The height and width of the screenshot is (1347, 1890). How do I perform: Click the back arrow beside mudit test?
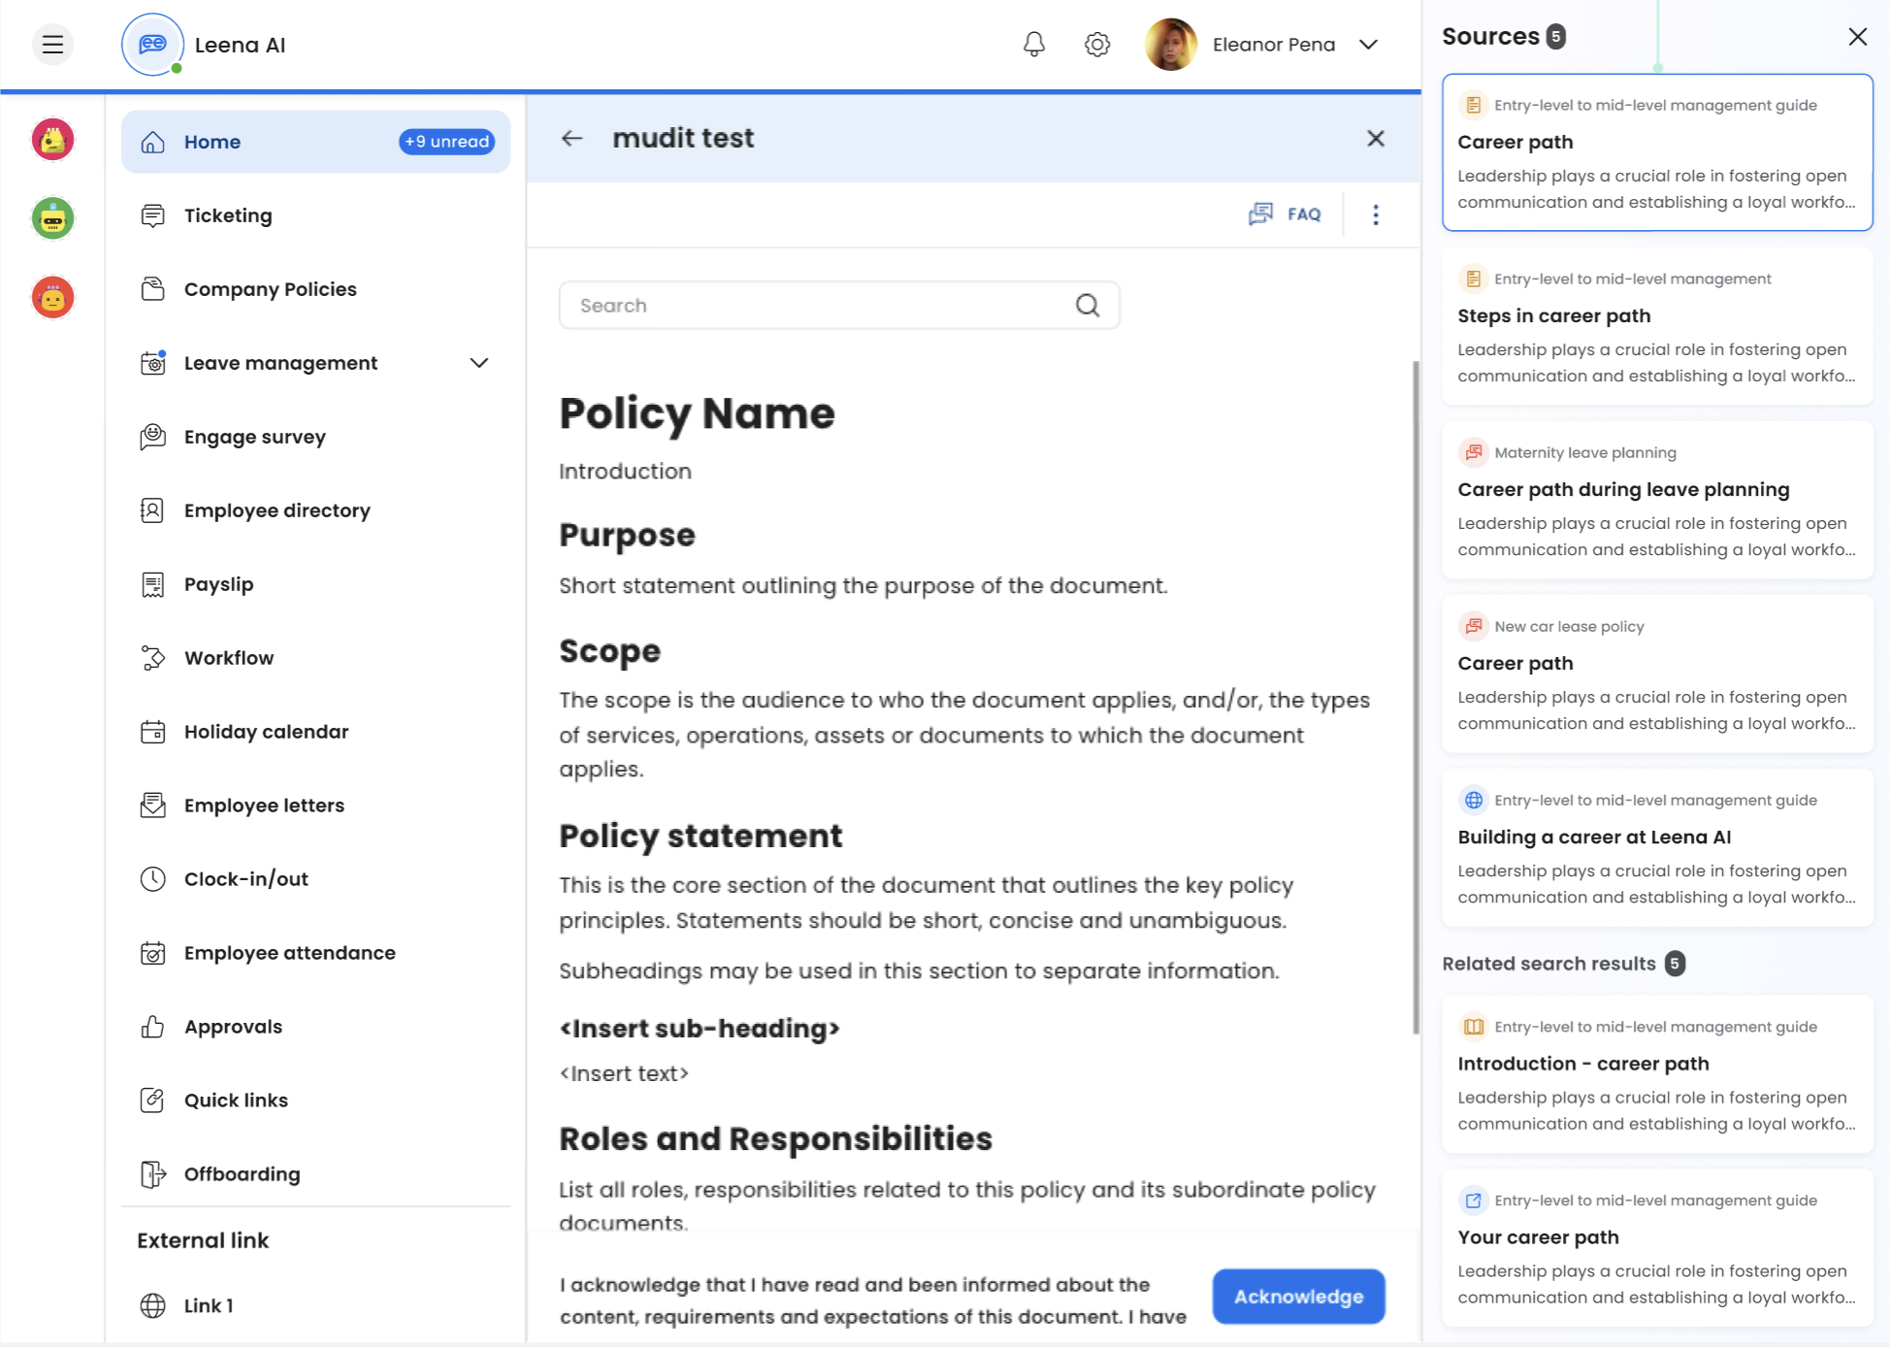pos(572,139)
